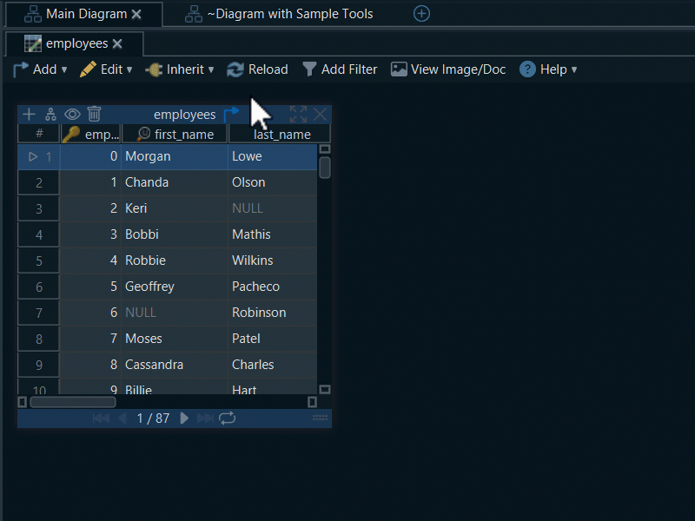
Task: Click the horizontal scrollbar thumb
Action: pos(73,402)
